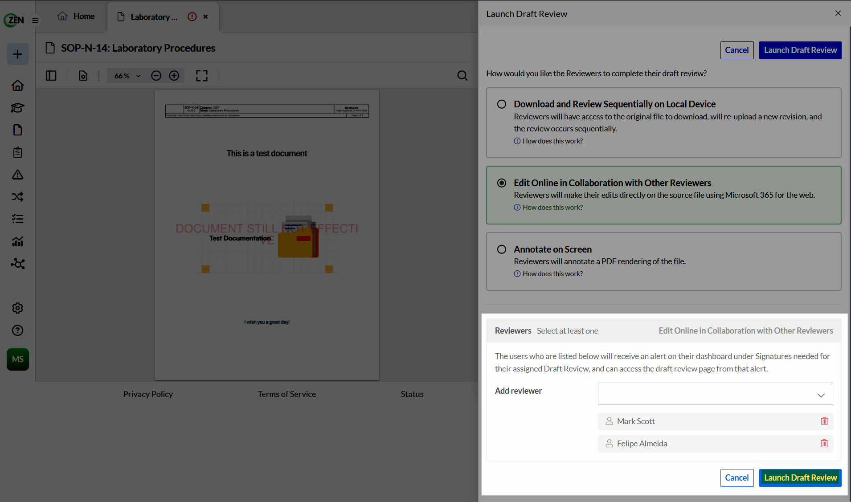Click the bottom Cancel button
Image resolution: width=851 pixels, height=502 pixels.
coord(737,478)
